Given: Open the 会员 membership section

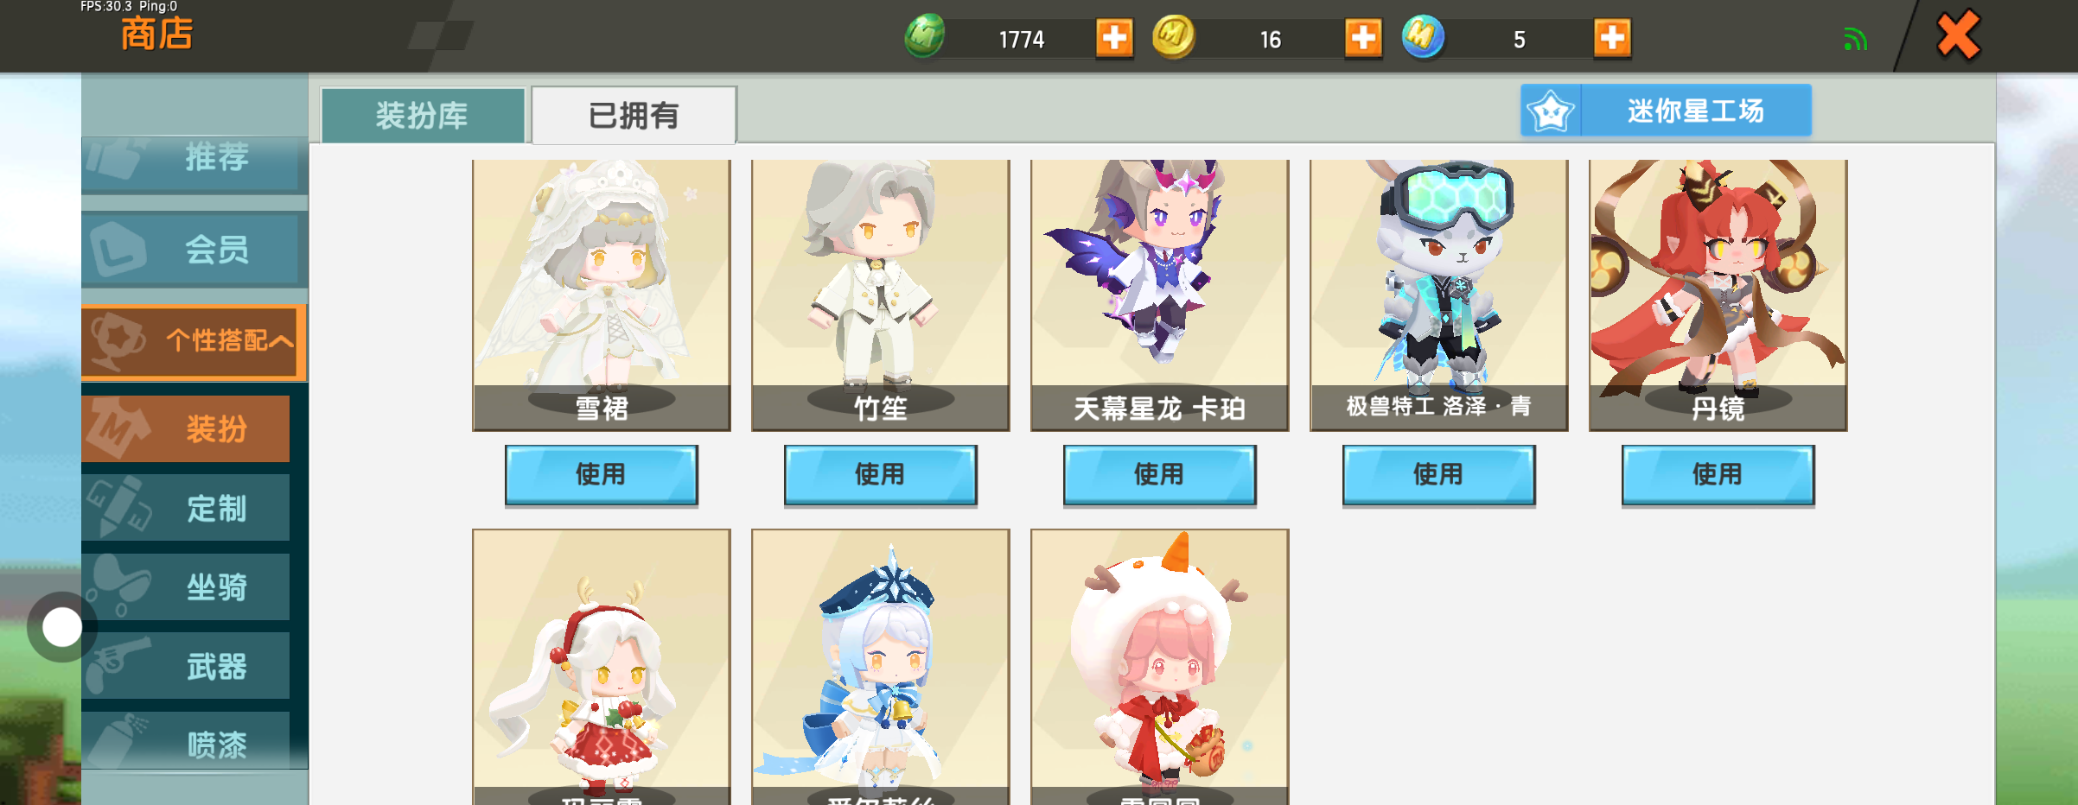Looking at the screenshot, I should [x=194, y=250].
